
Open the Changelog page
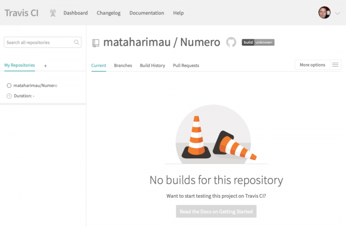coord(109,13)
